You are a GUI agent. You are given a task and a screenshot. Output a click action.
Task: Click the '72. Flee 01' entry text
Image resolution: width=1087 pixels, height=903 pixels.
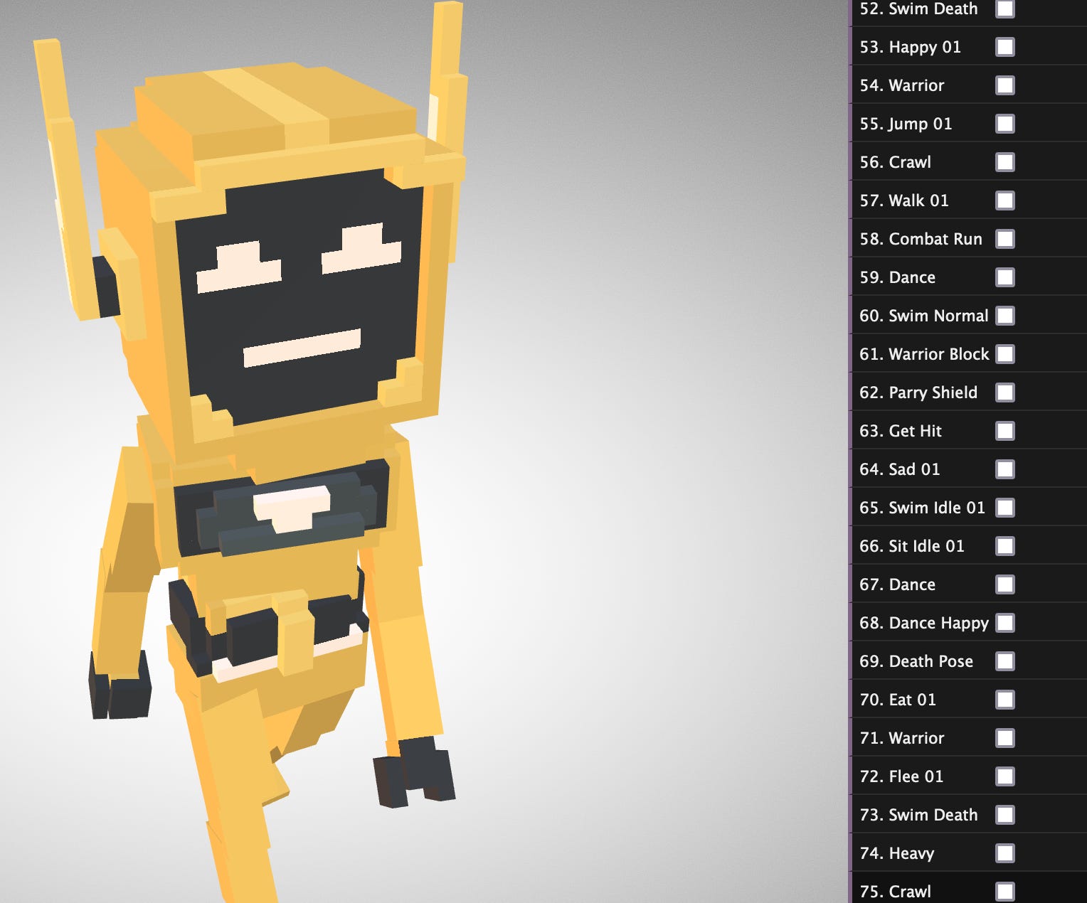[901, 776]
